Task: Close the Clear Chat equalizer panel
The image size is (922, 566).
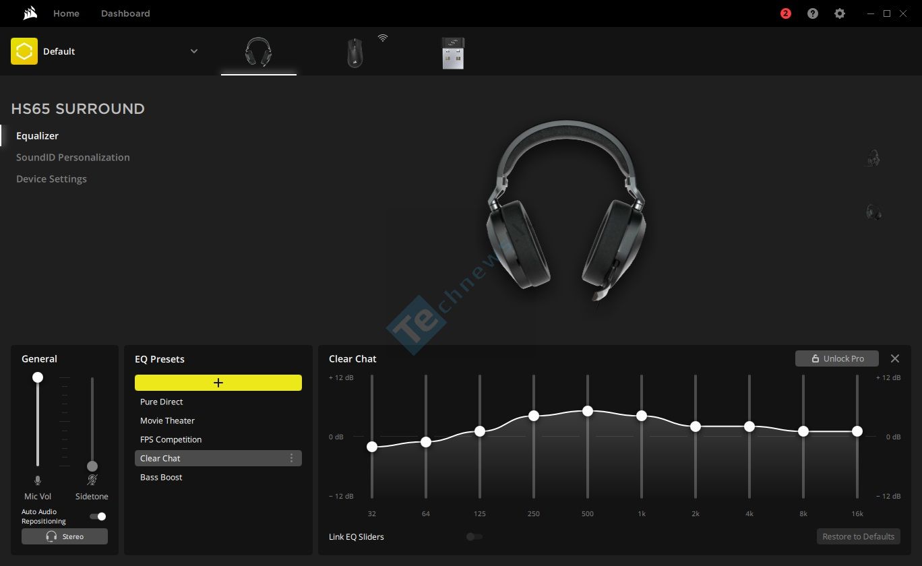Action: pos(895,358)
